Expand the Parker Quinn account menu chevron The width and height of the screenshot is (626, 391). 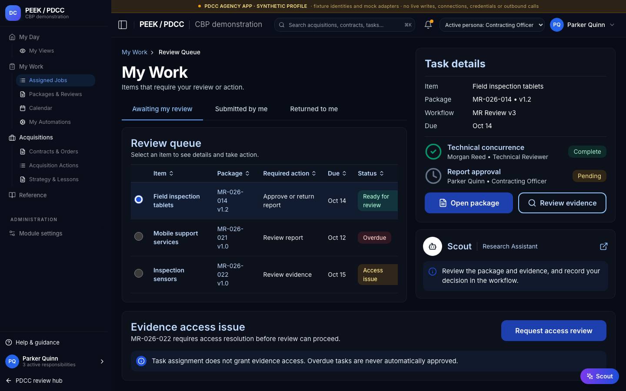pos(612,25)
